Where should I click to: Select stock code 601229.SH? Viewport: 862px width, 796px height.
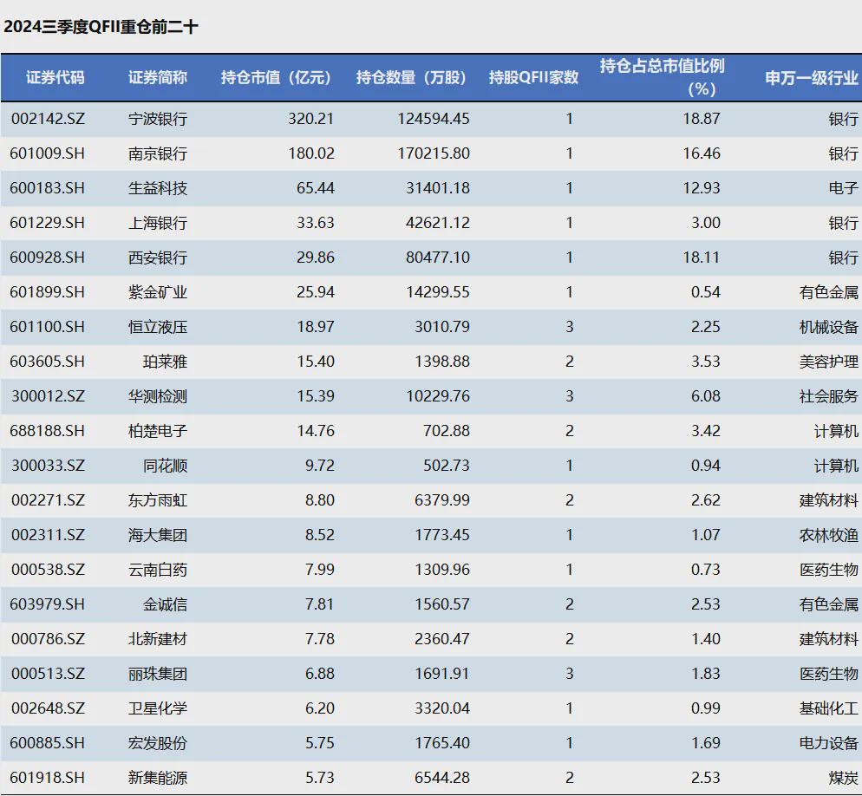click(x=48, y=223)
